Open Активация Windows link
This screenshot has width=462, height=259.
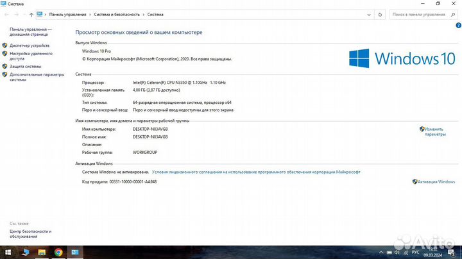click(436, 182)
